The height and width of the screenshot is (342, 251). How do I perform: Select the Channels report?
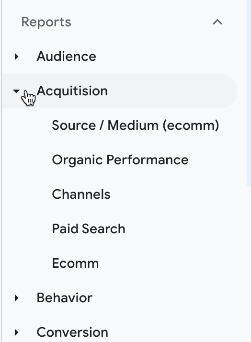pos(81,194)
